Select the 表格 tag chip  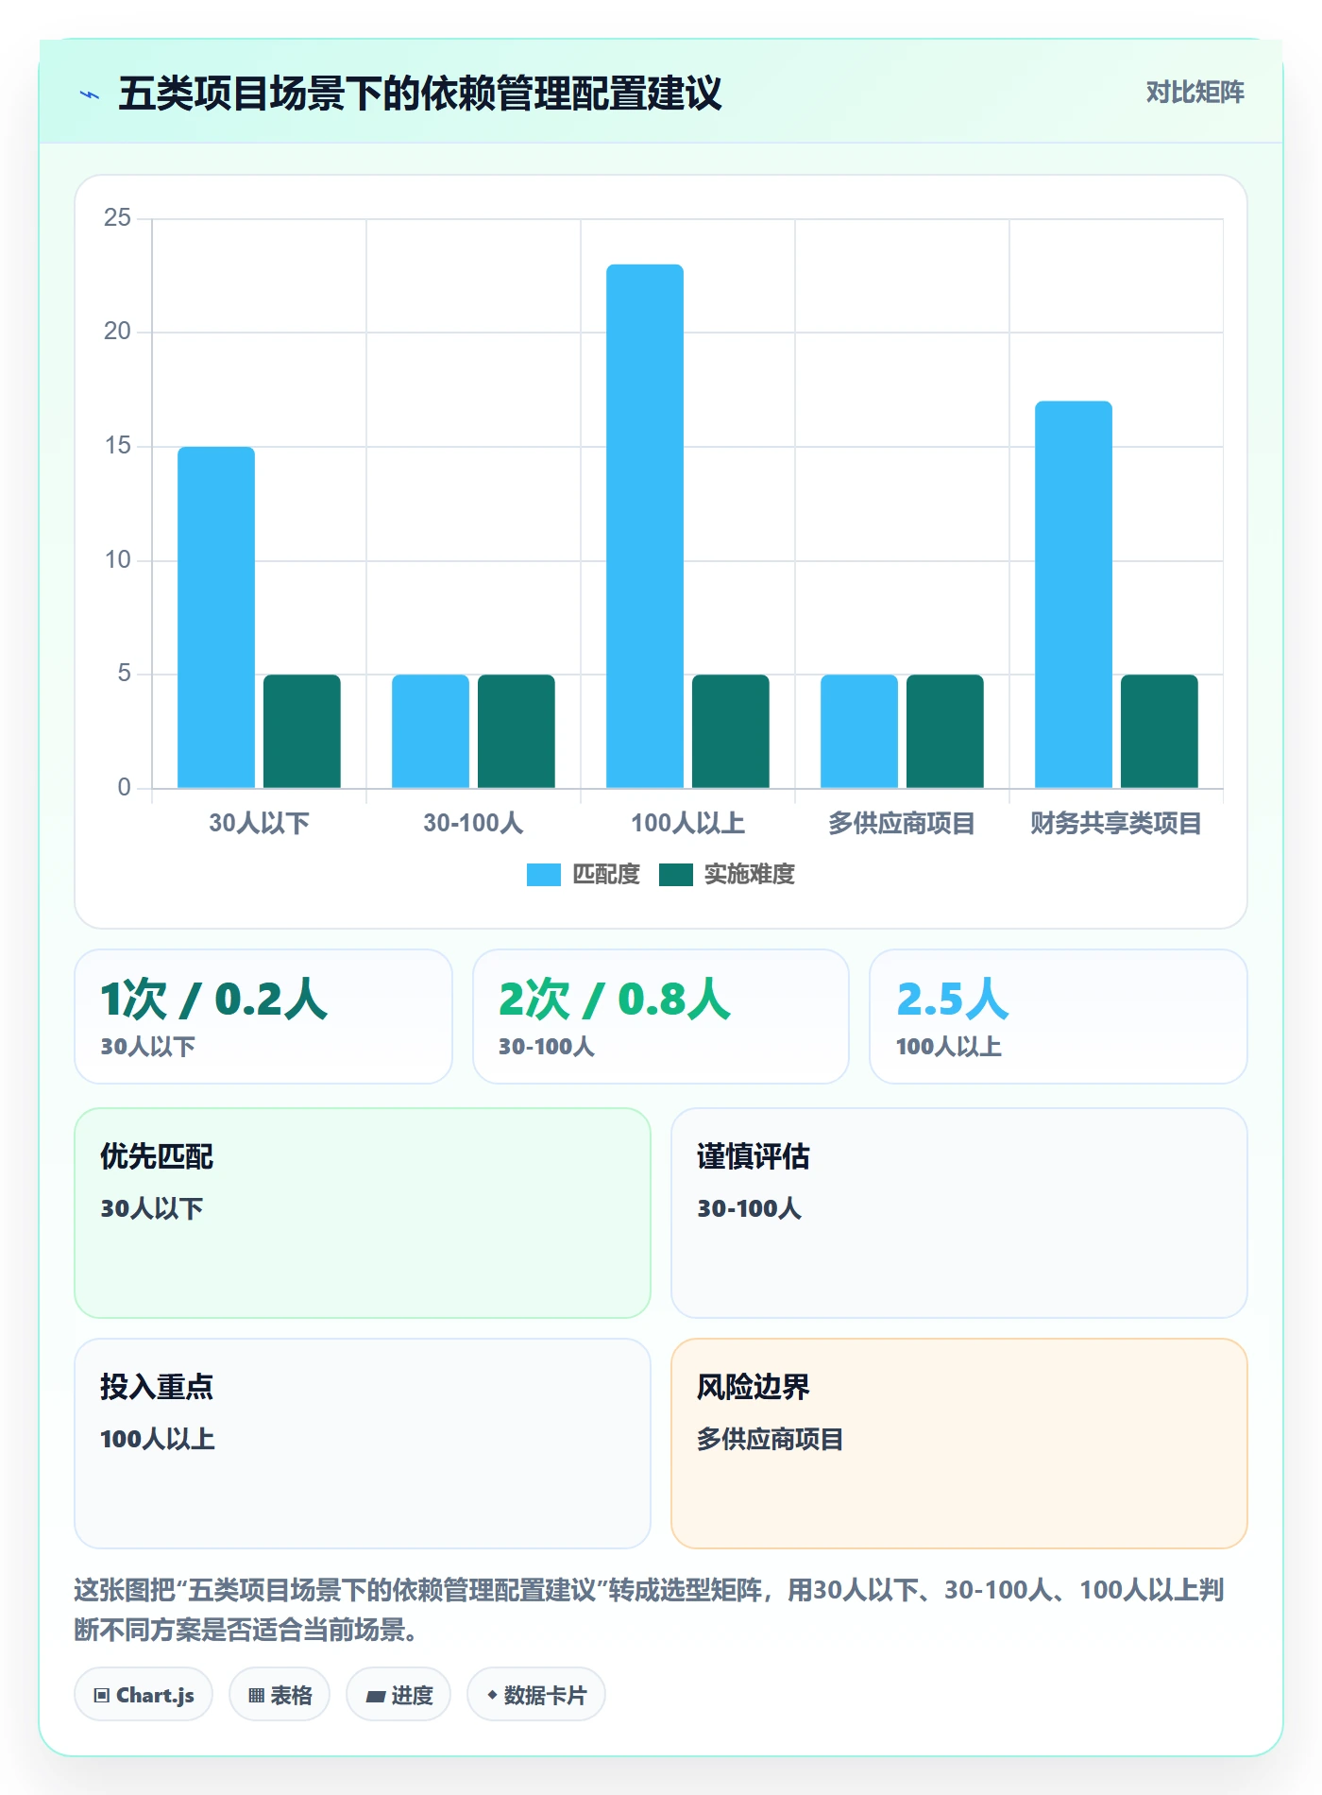tap(280, 1695)
